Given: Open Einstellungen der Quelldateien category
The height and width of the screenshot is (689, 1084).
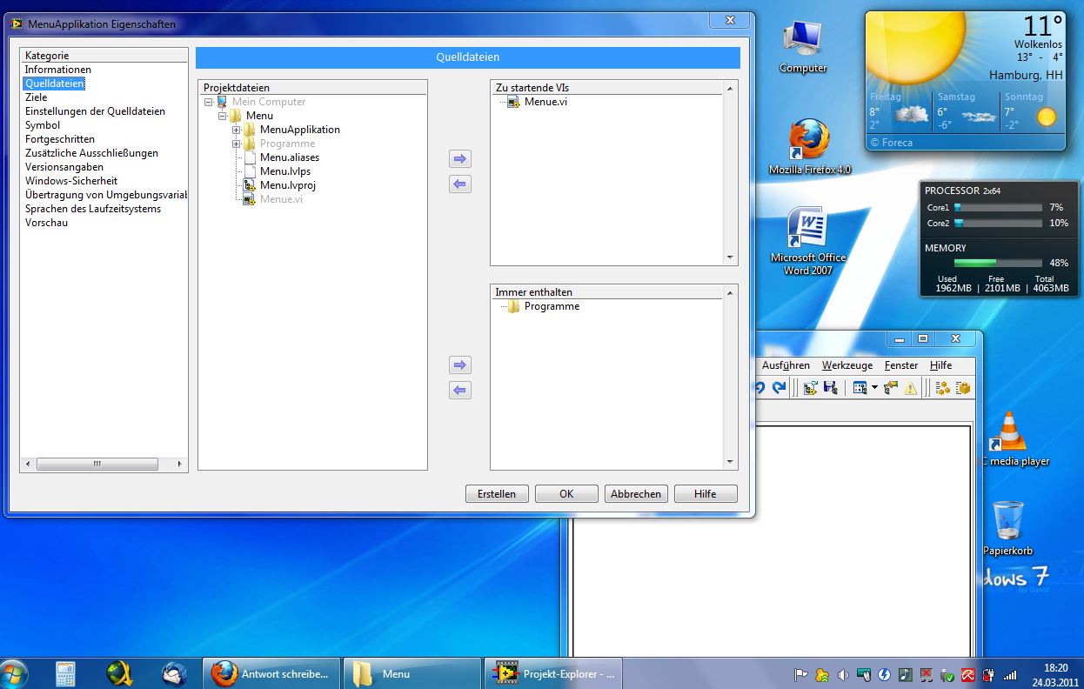Looking at the screenshot, I should click(95, 111).
